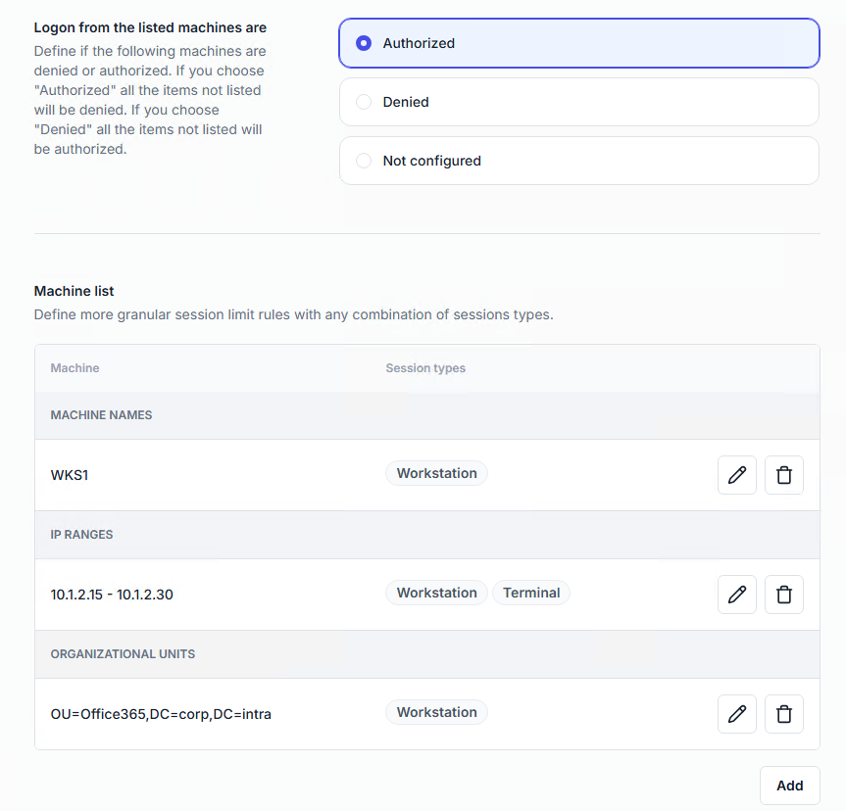Click Workstation tag in the IP range row
Image resolution: width=846 pixels, height=811 pixels.
click(436, 593)
